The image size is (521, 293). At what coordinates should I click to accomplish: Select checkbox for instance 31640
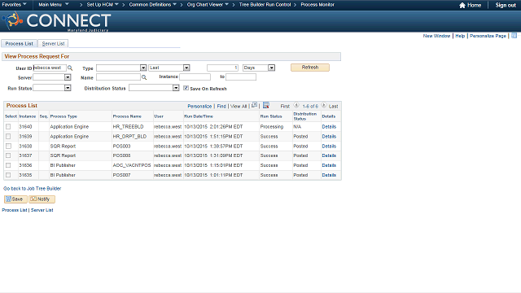pos(8,127)
